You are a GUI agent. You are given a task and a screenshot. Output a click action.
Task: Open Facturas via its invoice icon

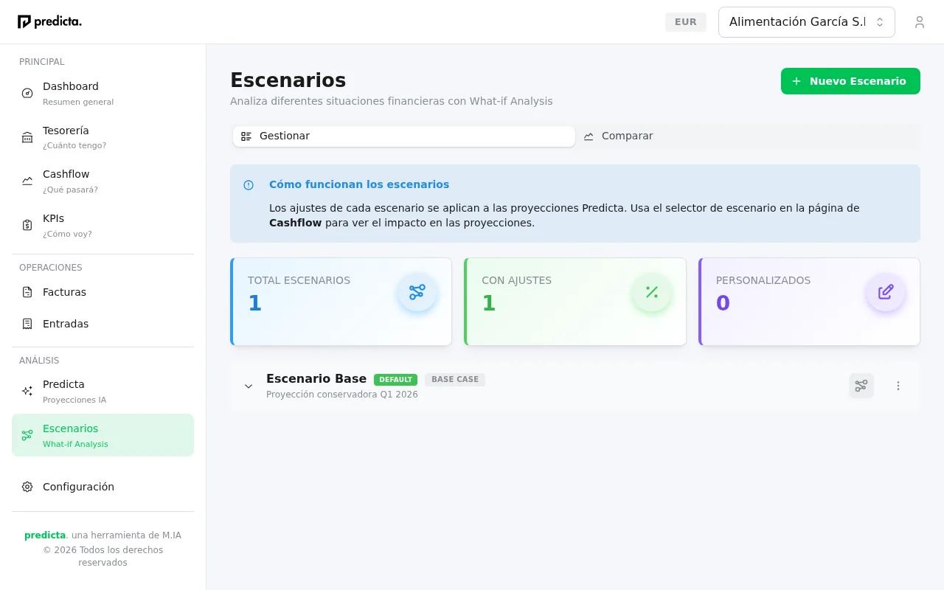pyautogui.click(x=27, y=292)
